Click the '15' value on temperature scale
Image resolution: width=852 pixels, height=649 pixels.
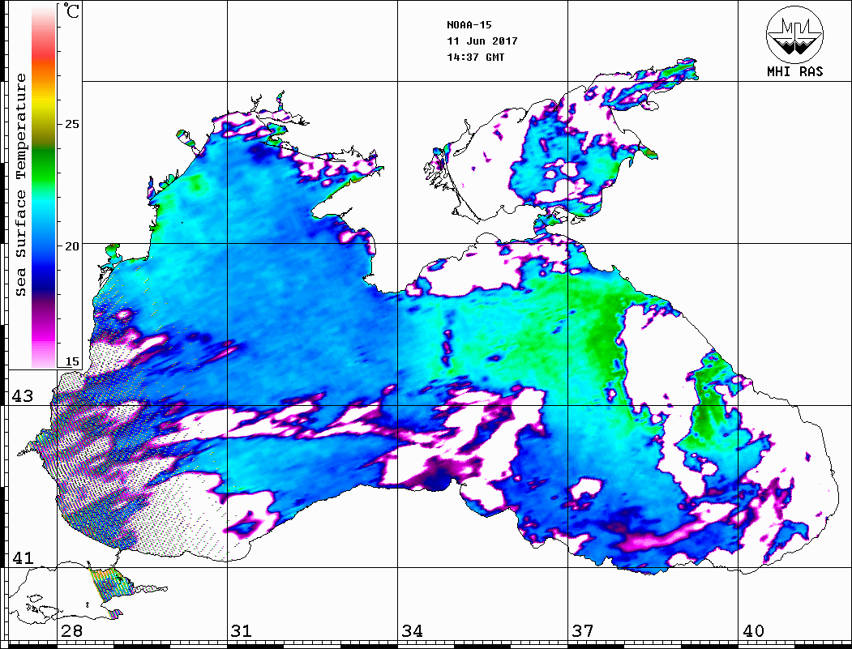click(71, 361)
